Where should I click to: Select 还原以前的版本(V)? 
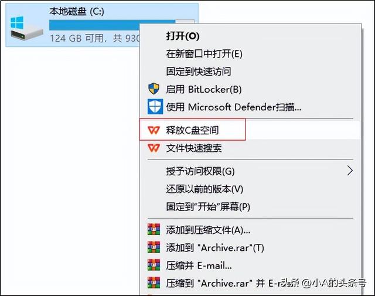(204, 189)
